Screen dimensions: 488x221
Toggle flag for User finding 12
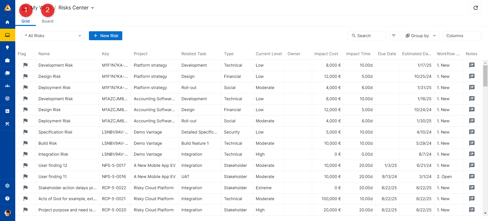coord(25,165)
